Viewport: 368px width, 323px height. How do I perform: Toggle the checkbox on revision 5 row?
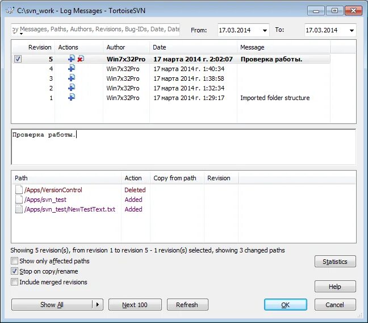click(18, 59)
